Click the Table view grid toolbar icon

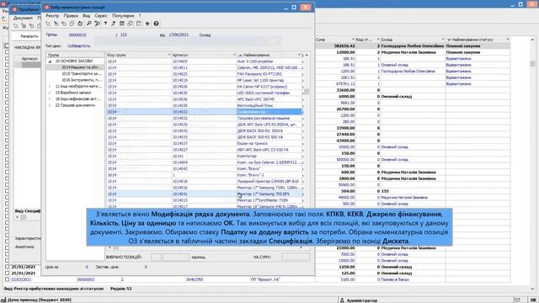click(x=121, y=24)
